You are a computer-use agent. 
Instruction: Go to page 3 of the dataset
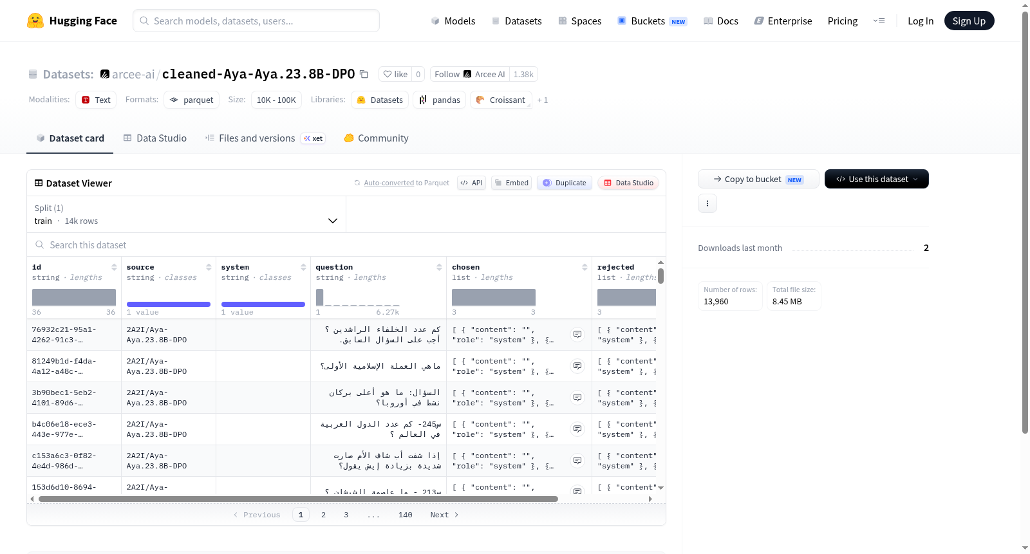(346, 515)
